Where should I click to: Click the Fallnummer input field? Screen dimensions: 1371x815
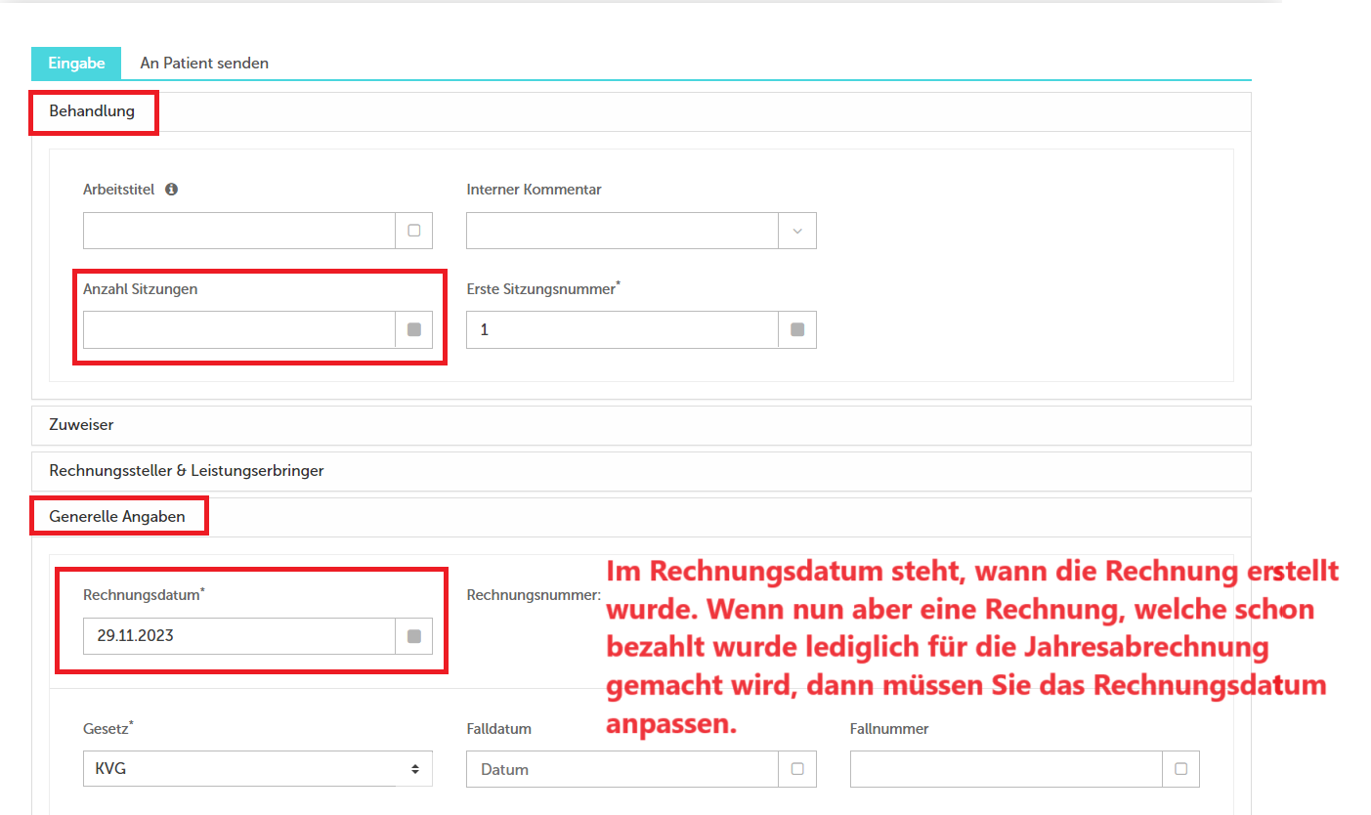click(x=1007, y=769)
